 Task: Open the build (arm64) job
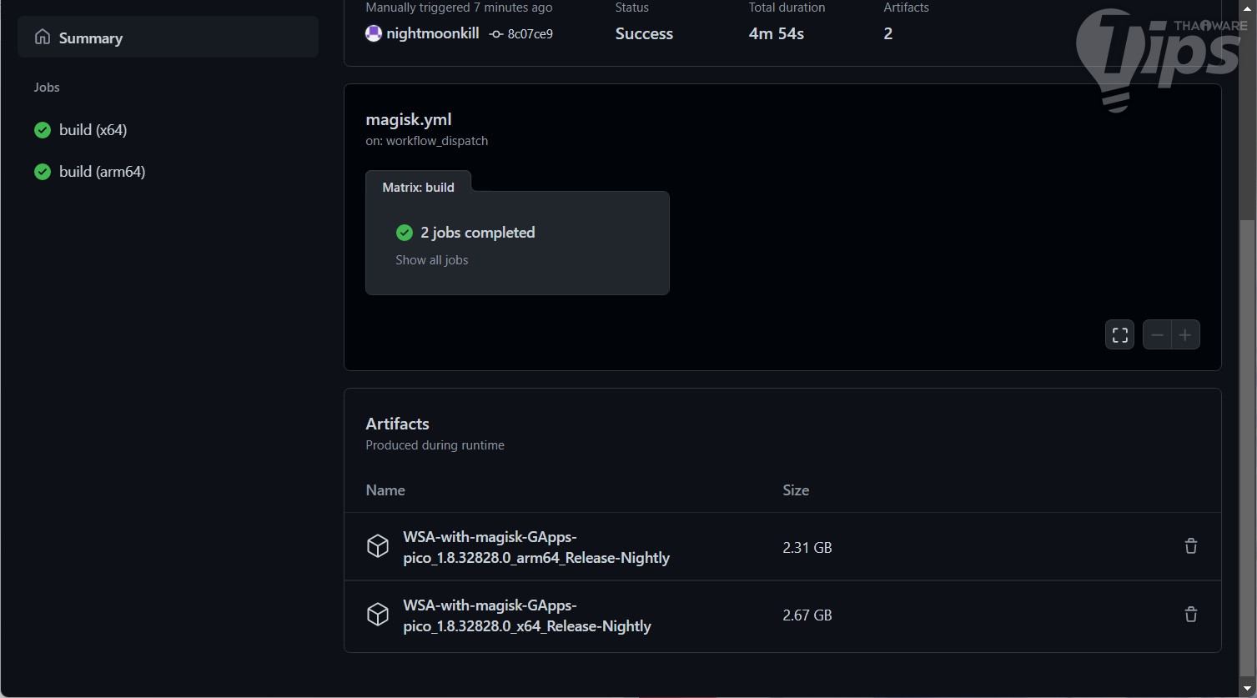pos(102,172)
